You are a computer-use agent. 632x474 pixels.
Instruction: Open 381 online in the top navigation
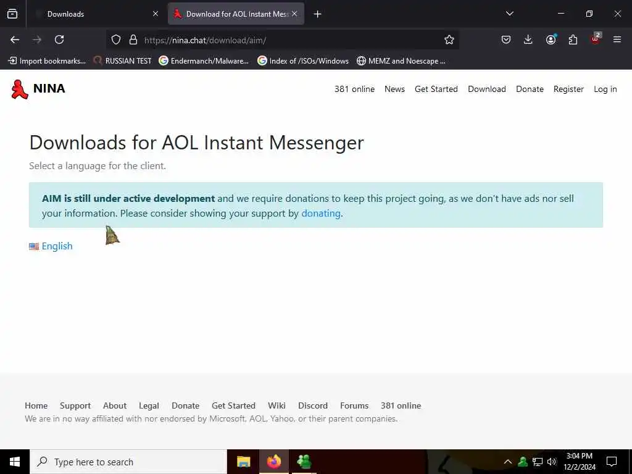click(x=354, y=89)
